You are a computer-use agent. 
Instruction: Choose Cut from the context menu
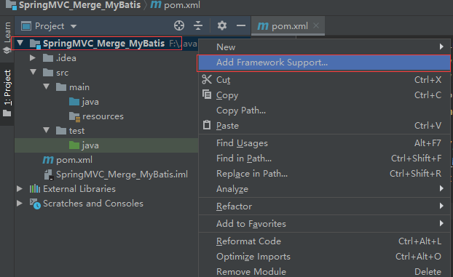click(x=324, y=80)
